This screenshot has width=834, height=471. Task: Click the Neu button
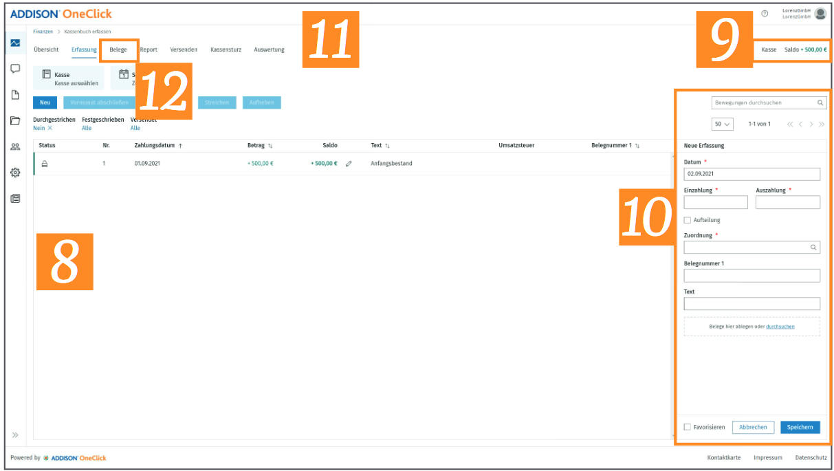pyautogui.click(x=45, y=102)
